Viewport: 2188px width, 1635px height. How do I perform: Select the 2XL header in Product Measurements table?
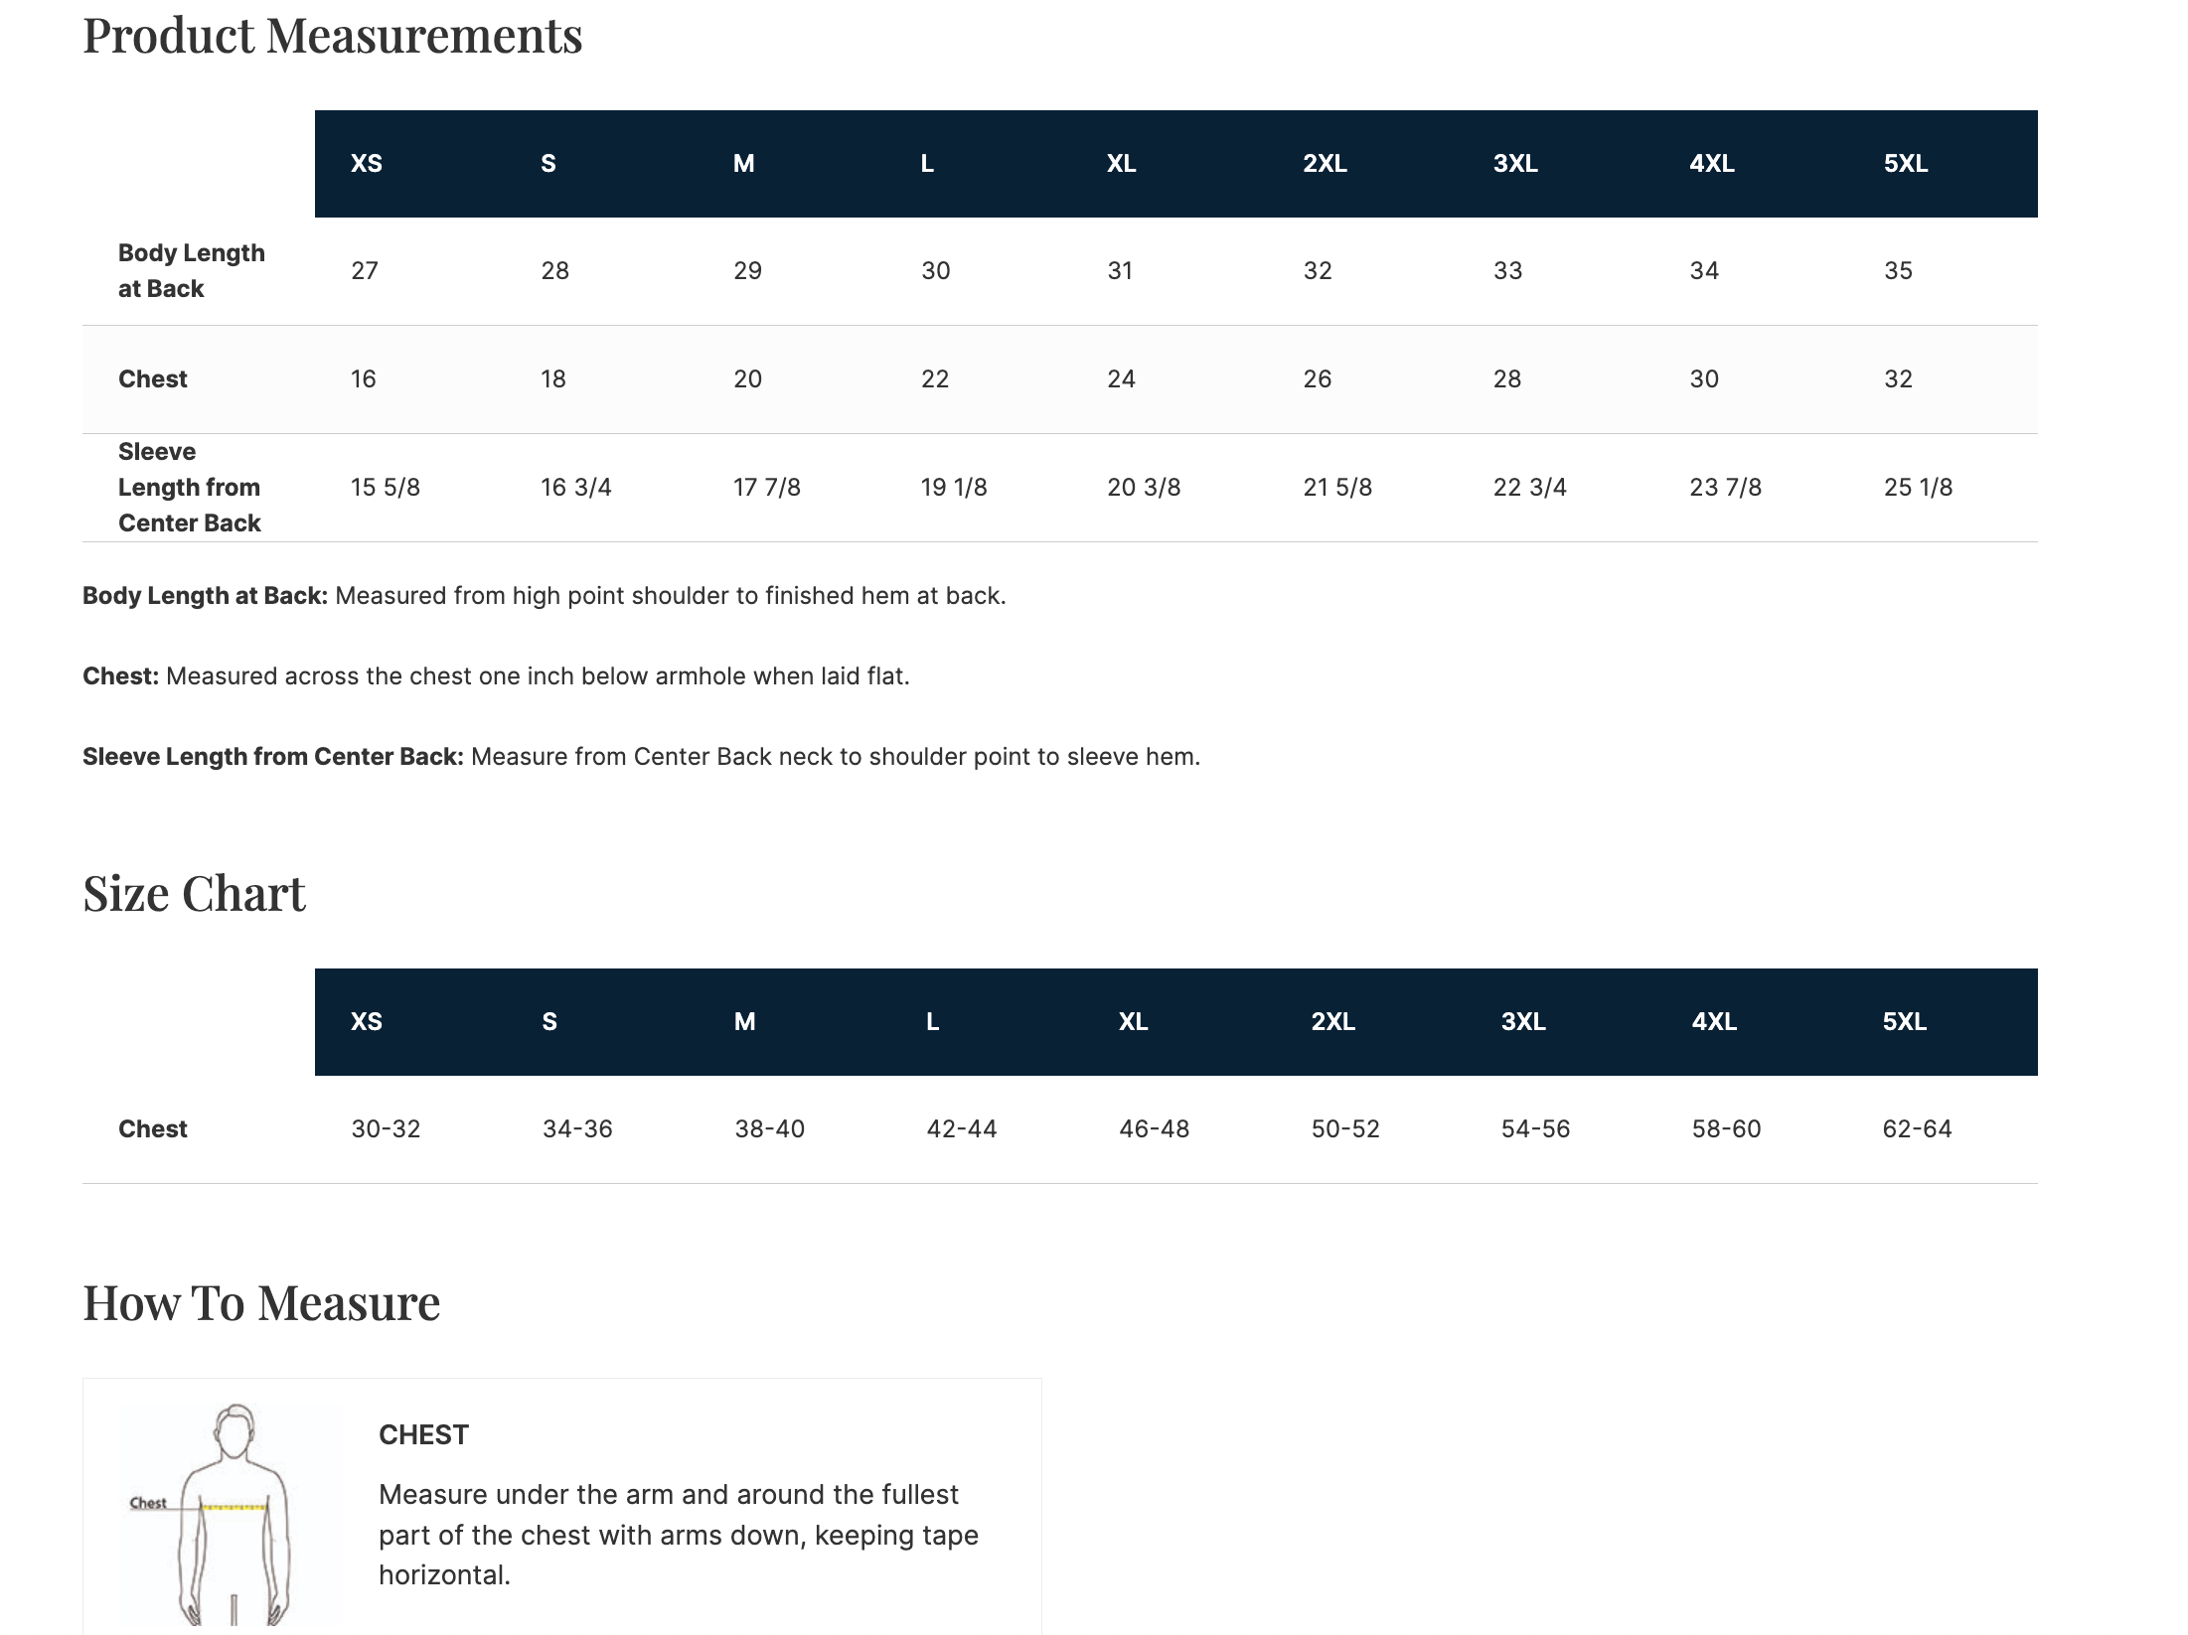(x=1325, y=164)
